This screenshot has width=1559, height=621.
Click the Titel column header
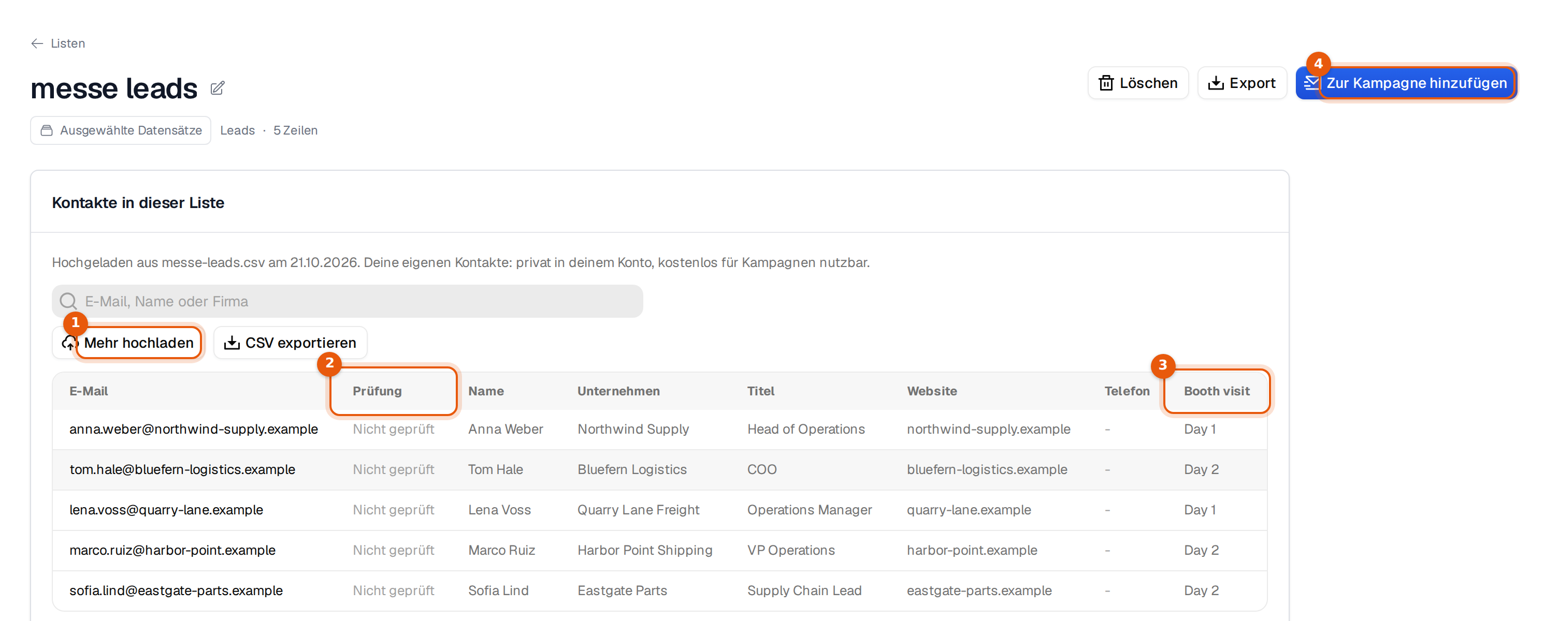tap(760, 391)
